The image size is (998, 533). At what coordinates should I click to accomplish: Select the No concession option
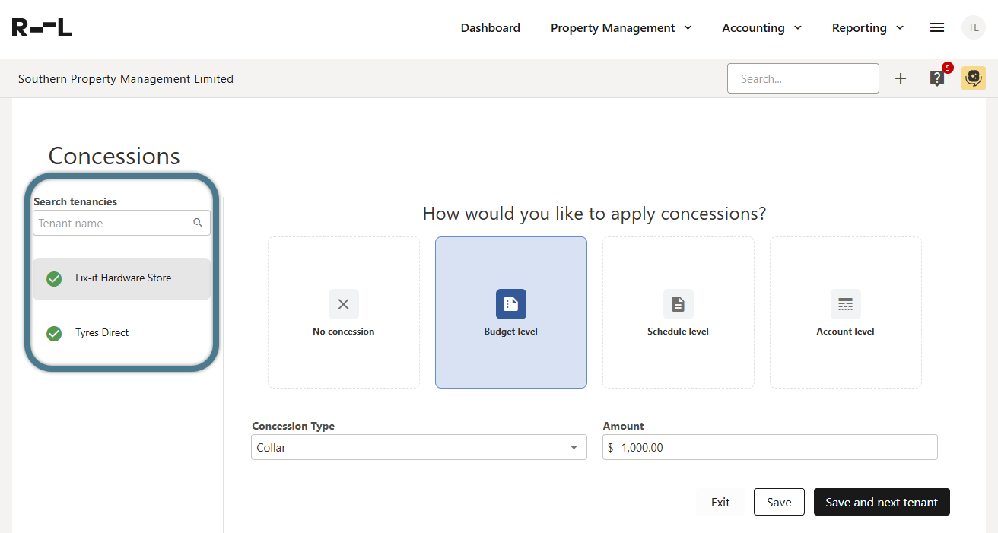pos(344,313)
